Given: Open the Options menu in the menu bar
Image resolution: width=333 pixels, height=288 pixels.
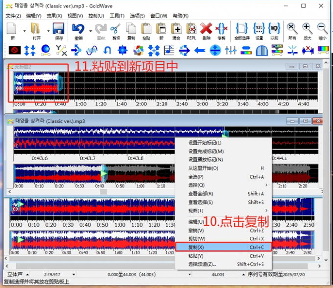Looking at the screenshot, I should (137, 16).
